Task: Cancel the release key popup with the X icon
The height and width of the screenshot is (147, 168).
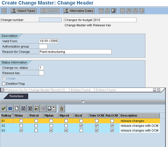Action: pos(10,108)
